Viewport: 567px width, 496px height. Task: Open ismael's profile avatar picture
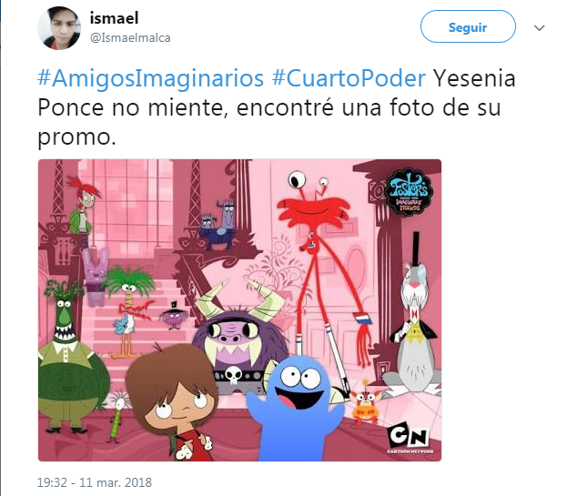pyautogui.click(x=59, y=28)
